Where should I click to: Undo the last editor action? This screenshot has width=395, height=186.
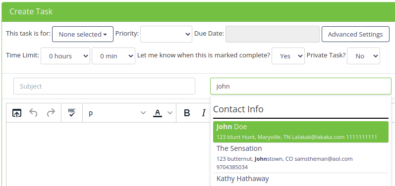point(33,113)
